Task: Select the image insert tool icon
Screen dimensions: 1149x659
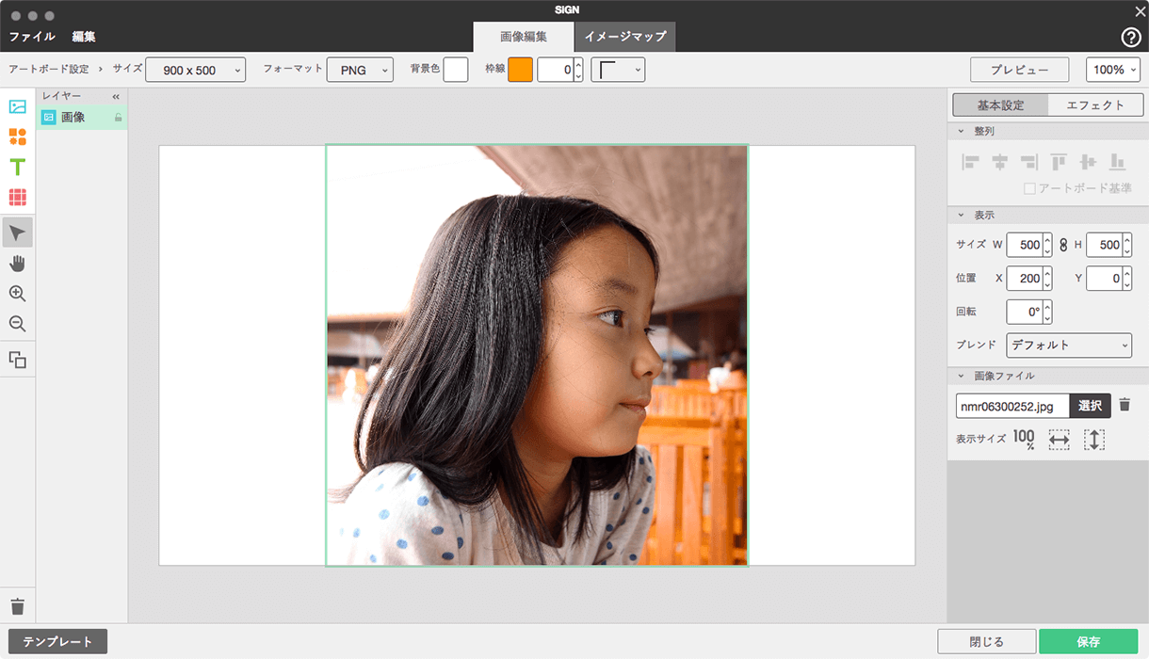Action: [17, 106]
